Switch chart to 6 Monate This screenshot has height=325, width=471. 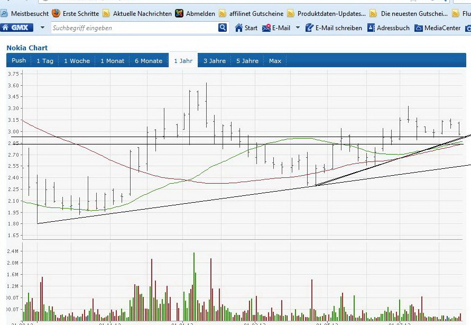click(x=149, y=61)
